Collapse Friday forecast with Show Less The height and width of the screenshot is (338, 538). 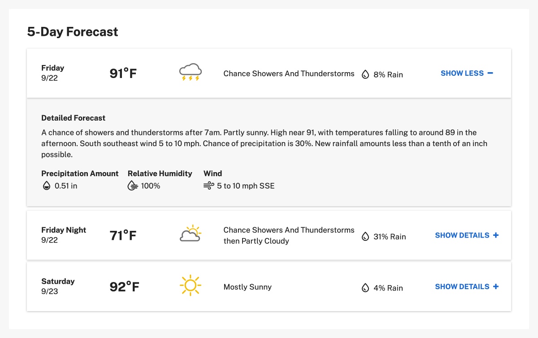[x=467, y=73]
